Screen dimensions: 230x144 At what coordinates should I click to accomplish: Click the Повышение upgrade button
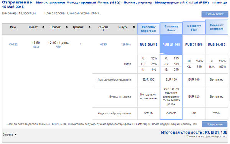[215, 124]
